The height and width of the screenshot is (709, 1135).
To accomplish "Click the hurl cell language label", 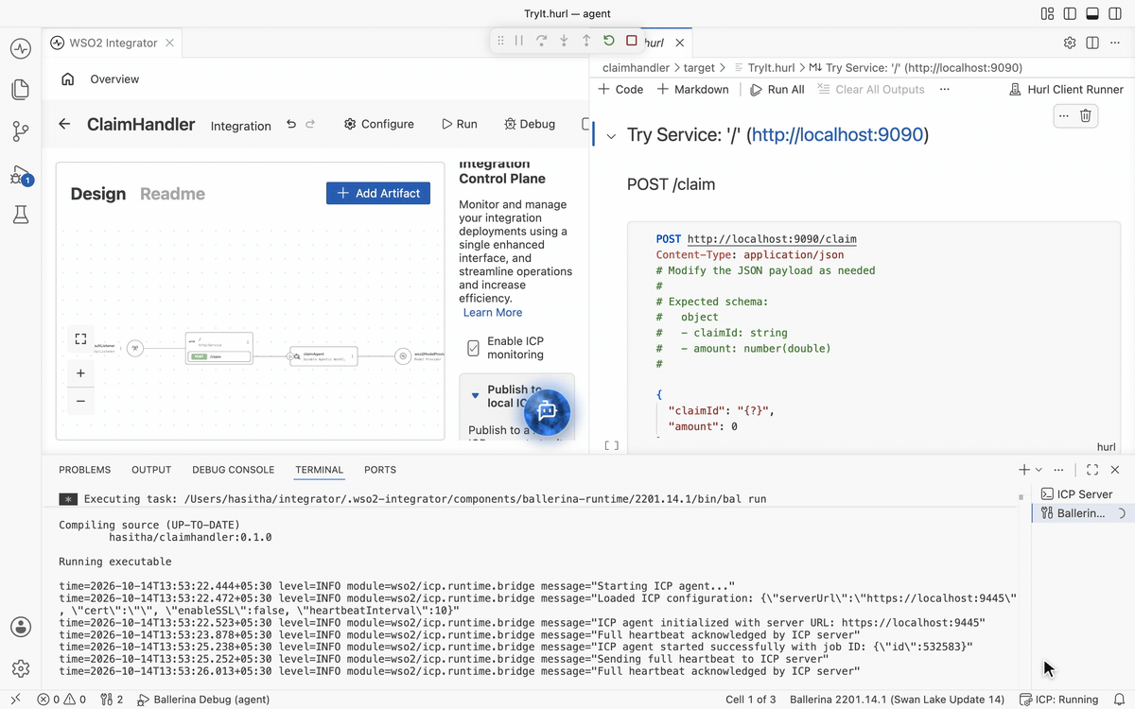I will pos(1106,447).
